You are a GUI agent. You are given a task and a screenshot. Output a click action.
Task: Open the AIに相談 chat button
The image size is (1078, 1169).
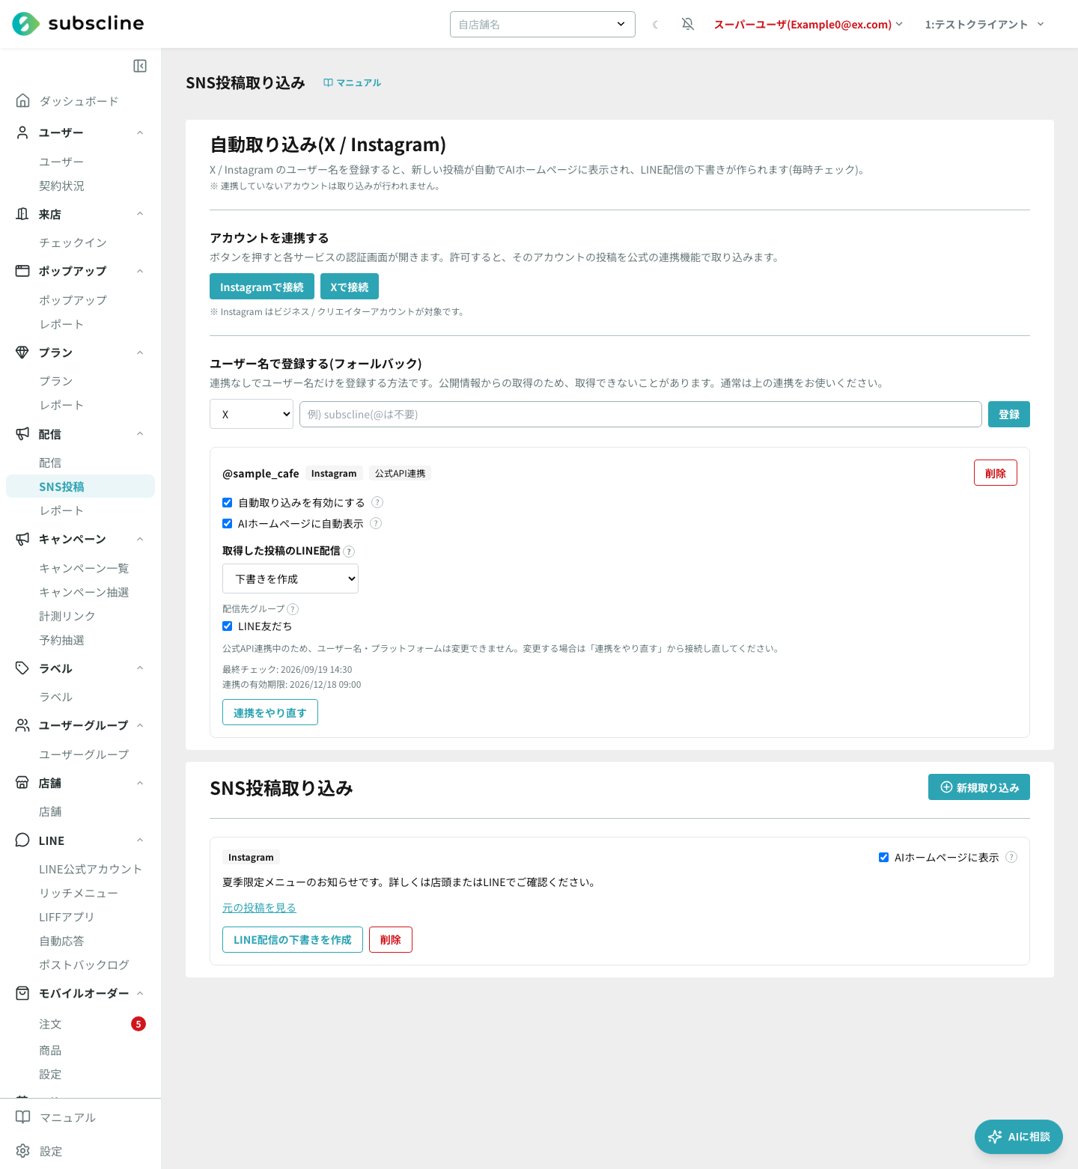tap(1019, 1137)
